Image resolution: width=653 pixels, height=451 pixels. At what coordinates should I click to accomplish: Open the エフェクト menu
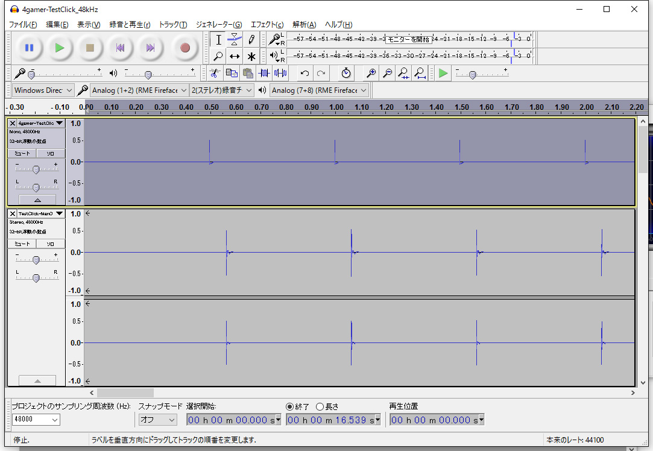coord(267,25)
